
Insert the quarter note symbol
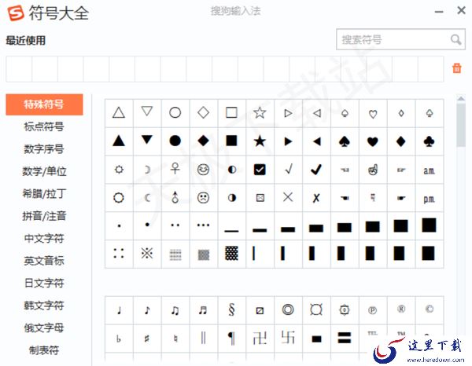click(119, 310)
